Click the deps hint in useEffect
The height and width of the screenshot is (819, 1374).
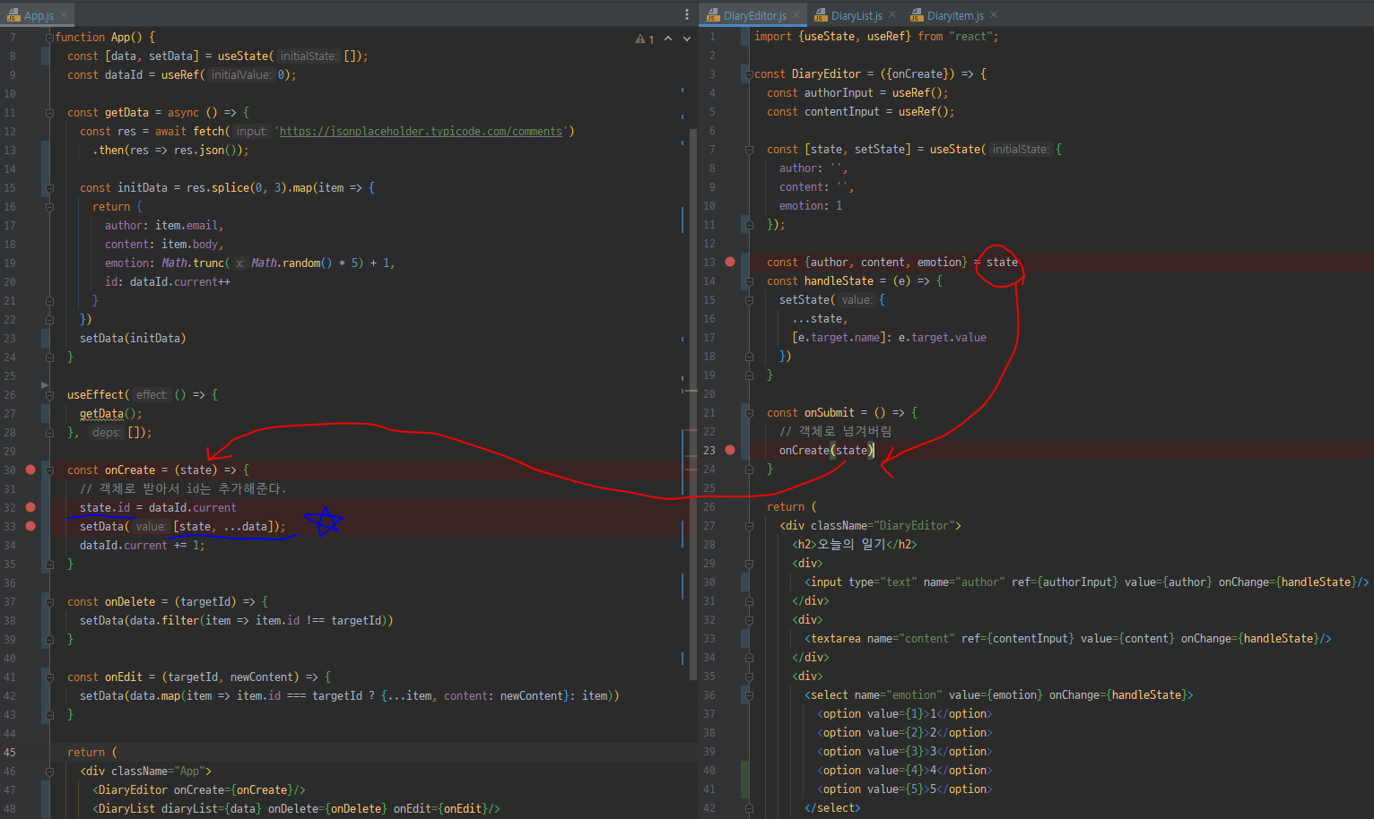click(x=106, y=432)
